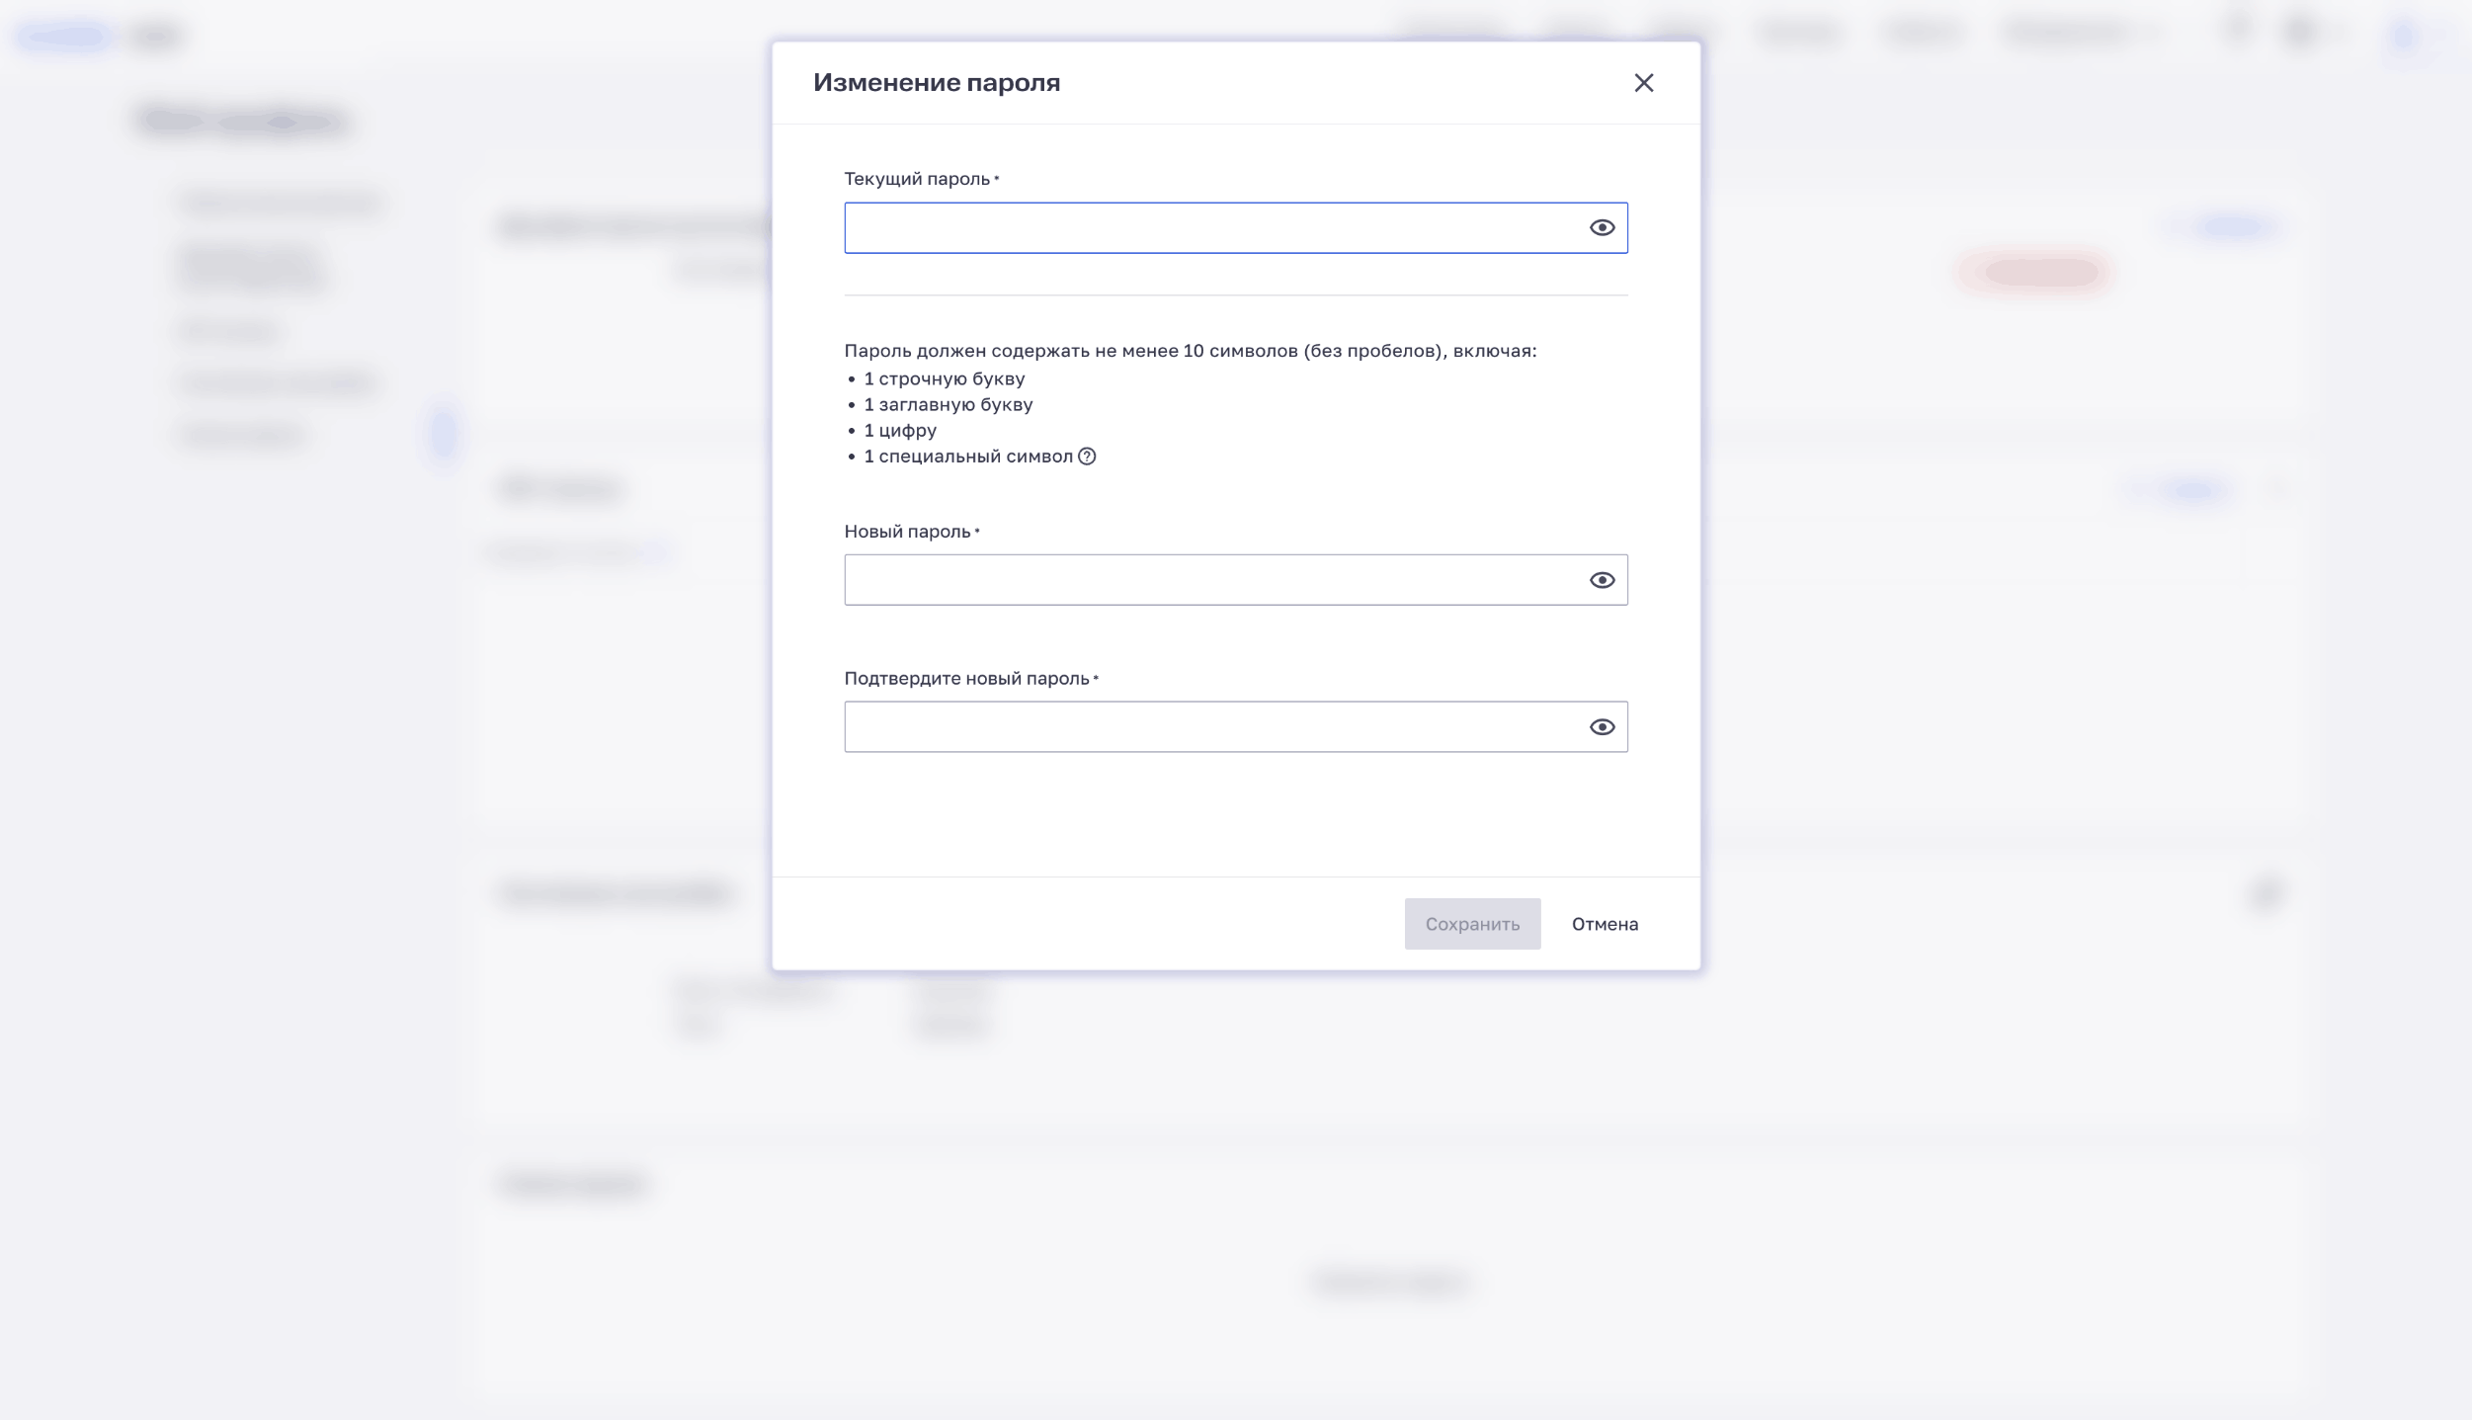Click the Сохранить button
Image resolution: width=2472 pixels, height=1420 pixels.
point(1472,924)
